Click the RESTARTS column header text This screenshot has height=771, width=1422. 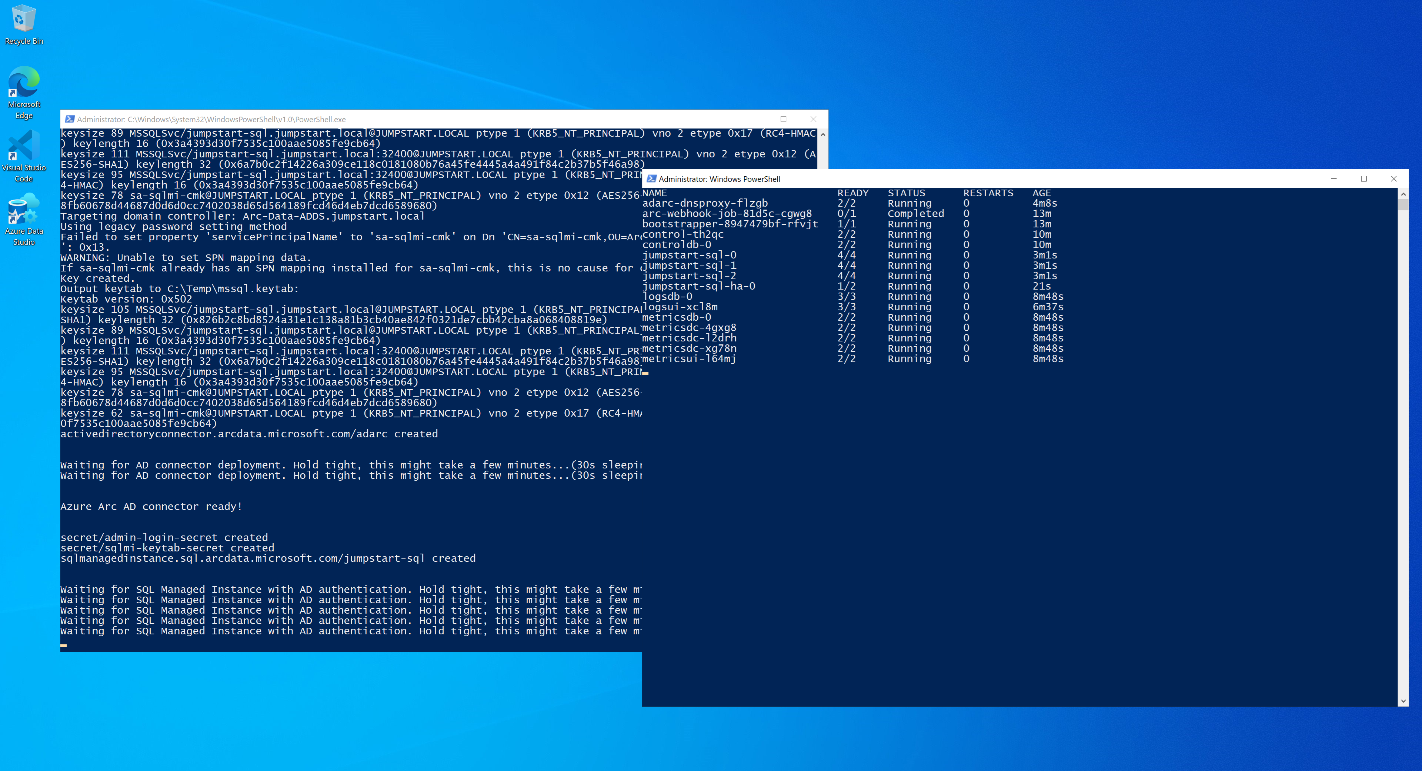988,193
